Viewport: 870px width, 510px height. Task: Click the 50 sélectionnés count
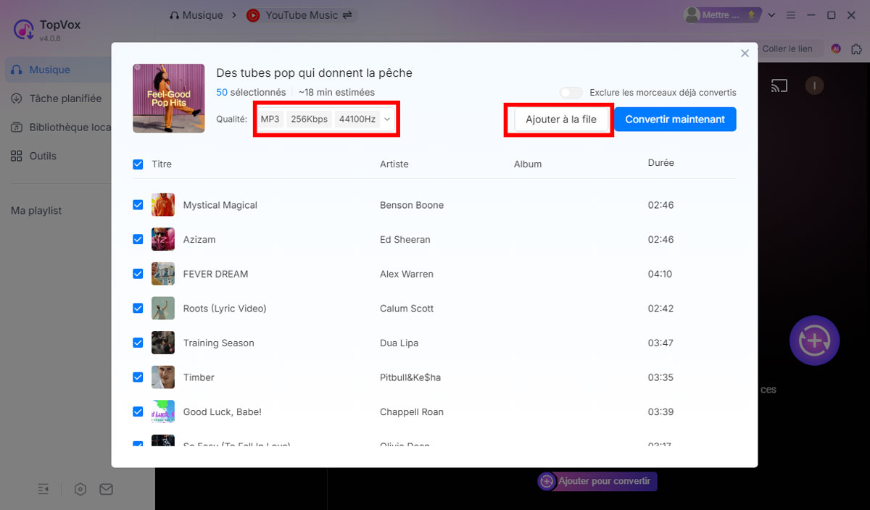coord(251,93)
